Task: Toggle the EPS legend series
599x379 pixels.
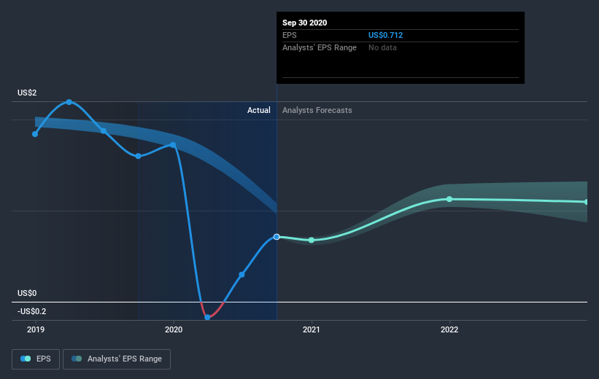Action: point(36,359)
